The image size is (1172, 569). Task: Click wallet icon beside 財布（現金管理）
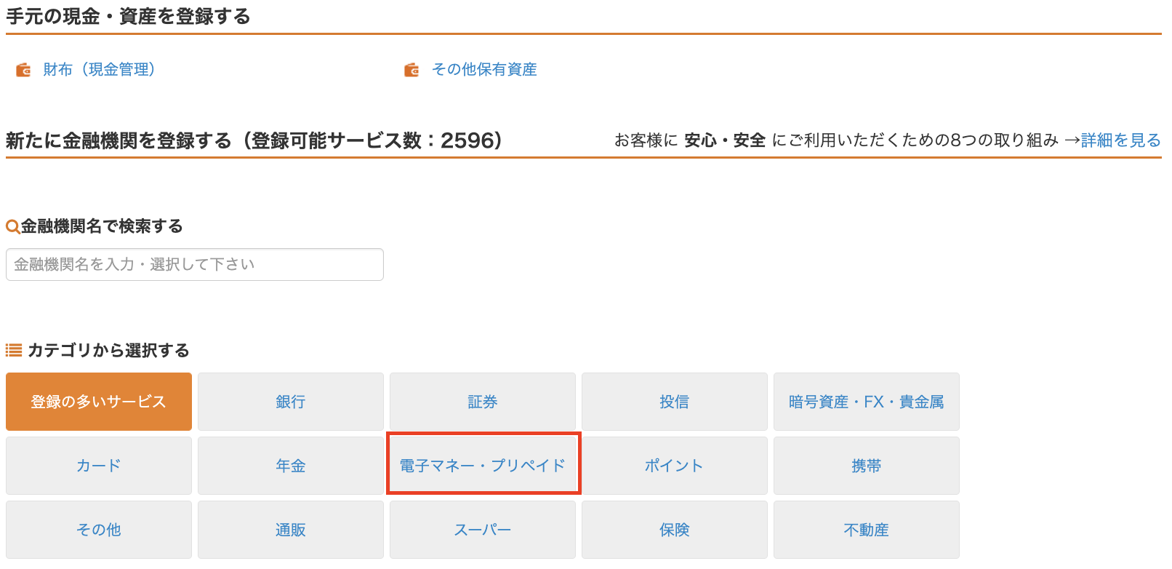(23, 70)
